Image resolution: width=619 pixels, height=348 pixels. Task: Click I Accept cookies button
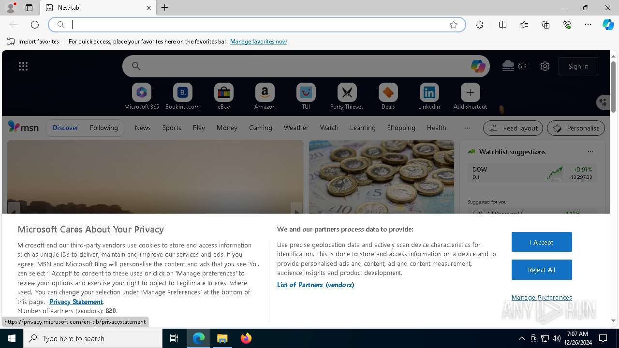(x=542, y=242)
